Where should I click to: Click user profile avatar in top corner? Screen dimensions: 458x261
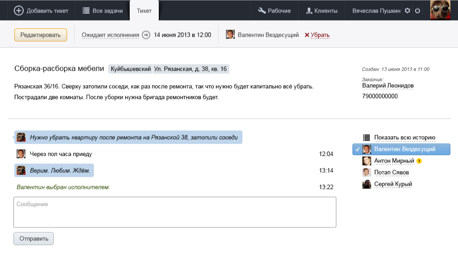440,10
